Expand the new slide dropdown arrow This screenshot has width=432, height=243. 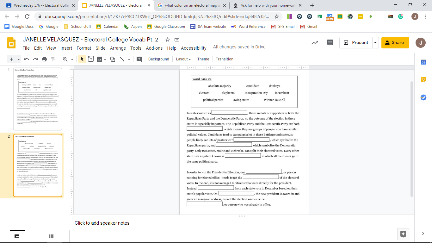tap(19, 59)
